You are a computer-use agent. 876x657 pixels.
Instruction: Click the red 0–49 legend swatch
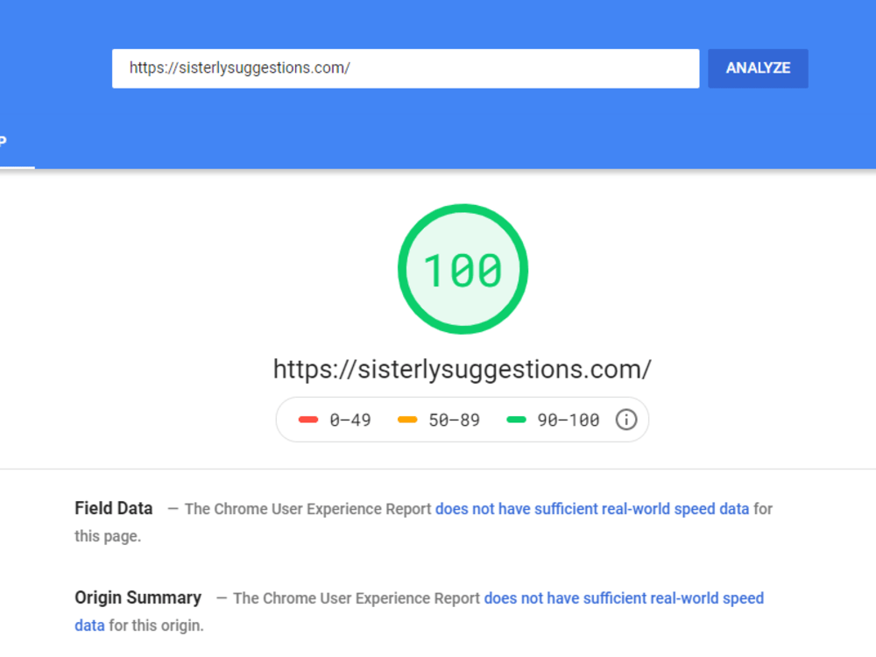click(307, 420)
